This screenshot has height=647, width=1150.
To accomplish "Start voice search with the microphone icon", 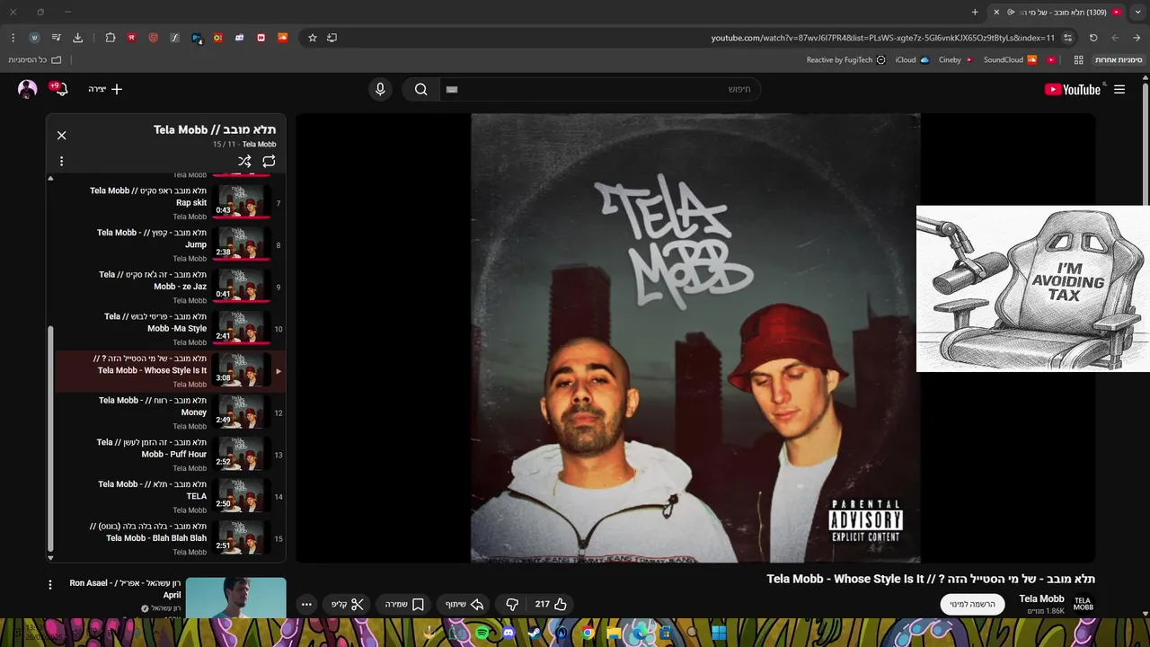I will (380, 89).
